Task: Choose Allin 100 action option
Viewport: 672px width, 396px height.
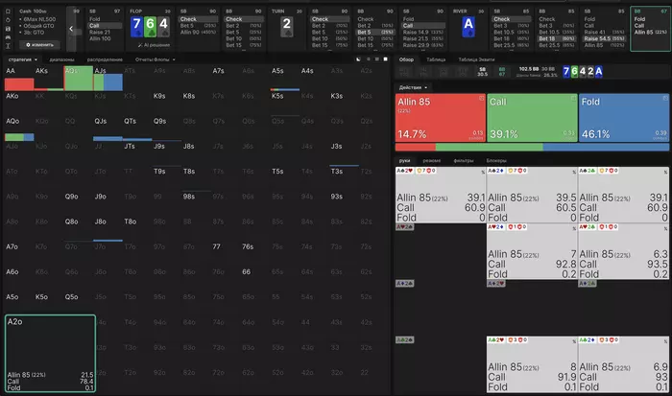Action: (100, 38)
